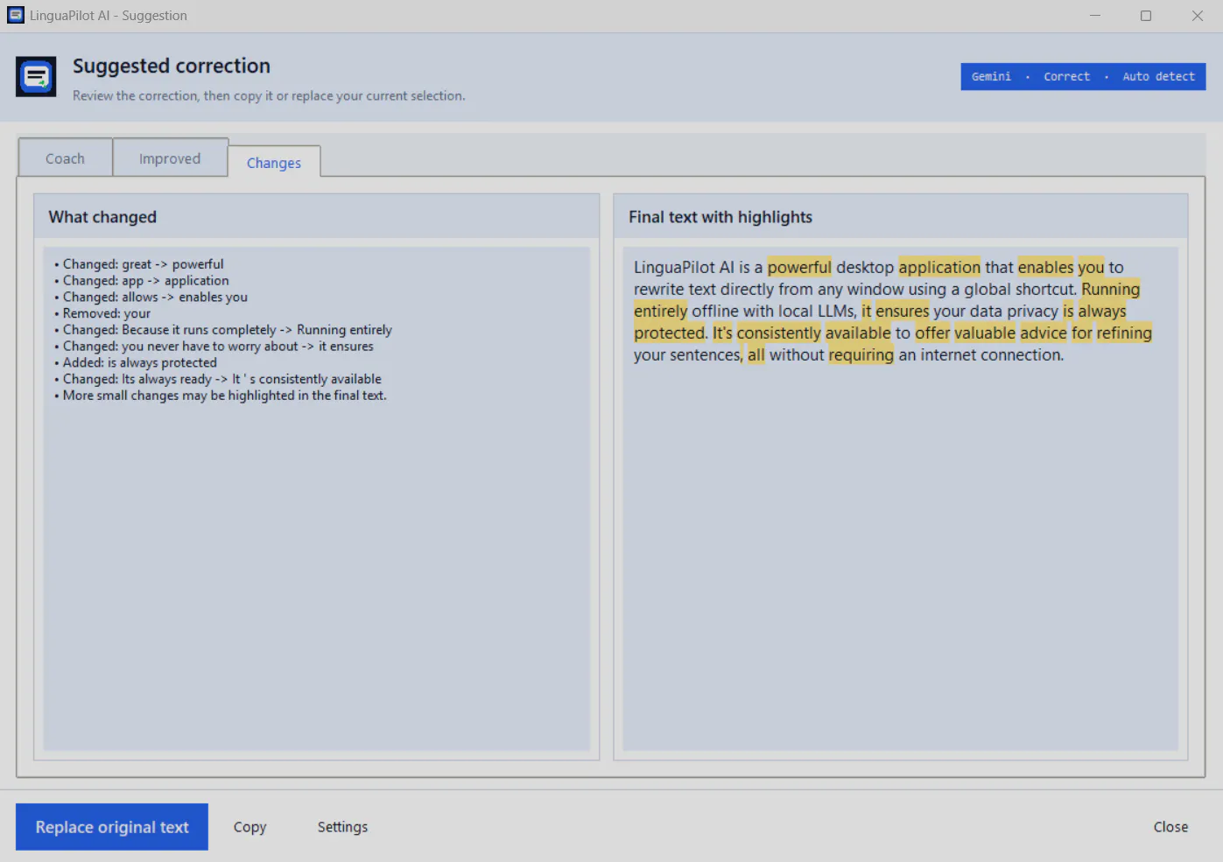Click the "What changed" panel heading
The image size is (1223, 862).
click(102, 217)
